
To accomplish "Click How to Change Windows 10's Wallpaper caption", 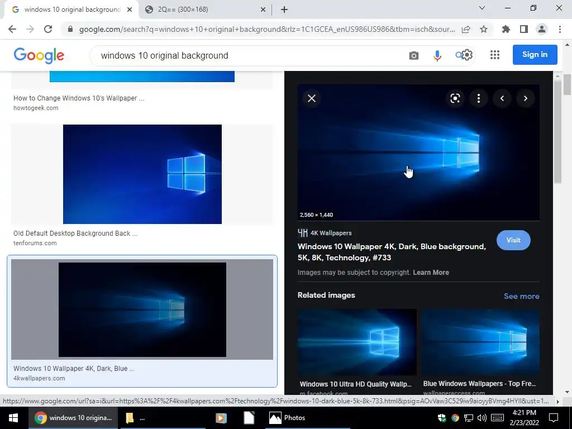I will (x=79, y=98).
